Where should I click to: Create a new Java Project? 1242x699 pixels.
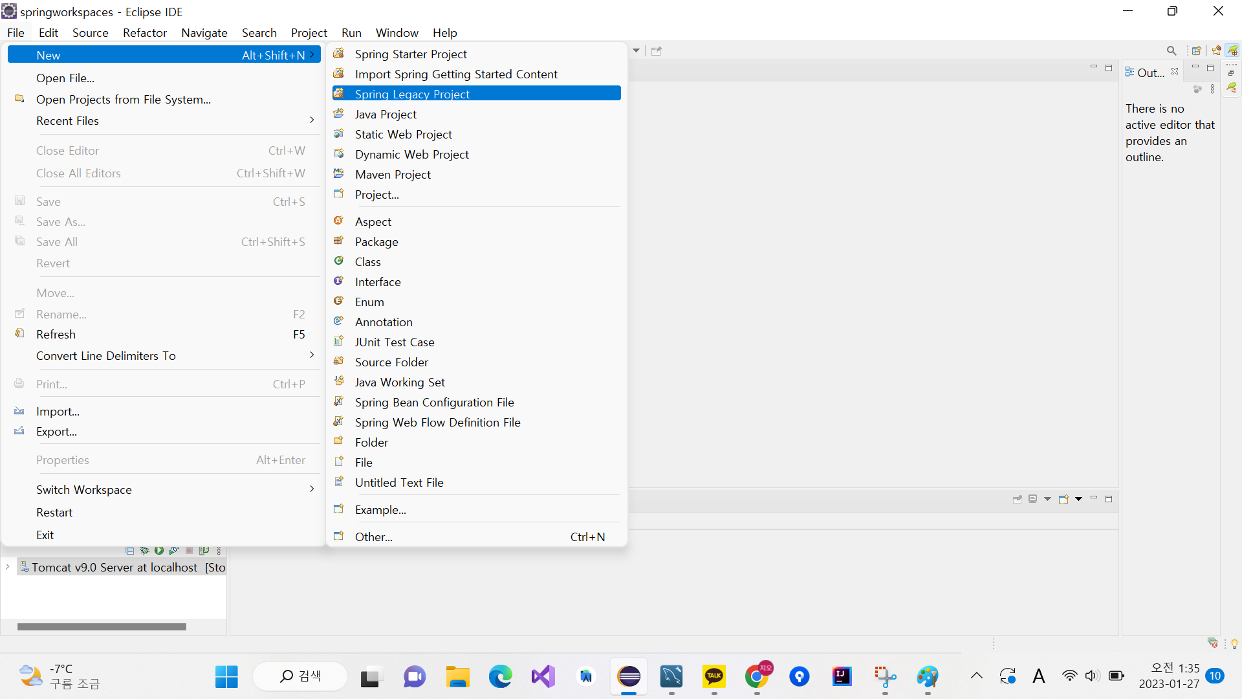tap(476, 114)
